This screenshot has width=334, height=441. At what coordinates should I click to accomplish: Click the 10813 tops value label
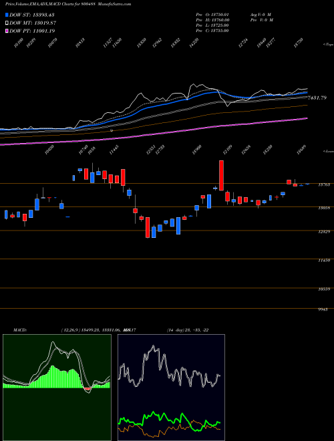click(80, 43)
